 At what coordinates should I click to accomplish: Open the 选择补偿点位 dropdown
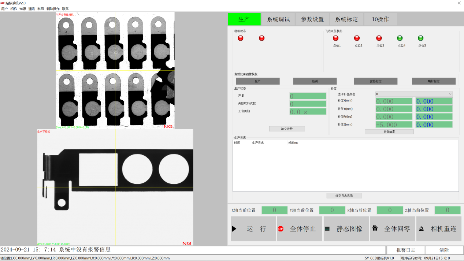point(414,94)
